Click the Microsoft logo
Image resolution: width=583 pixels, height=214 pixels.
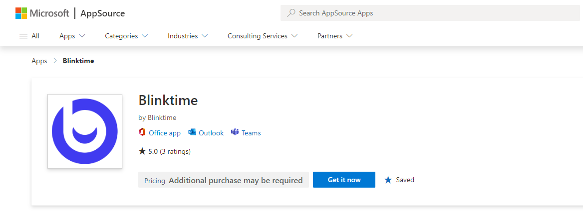click(42, 13)
